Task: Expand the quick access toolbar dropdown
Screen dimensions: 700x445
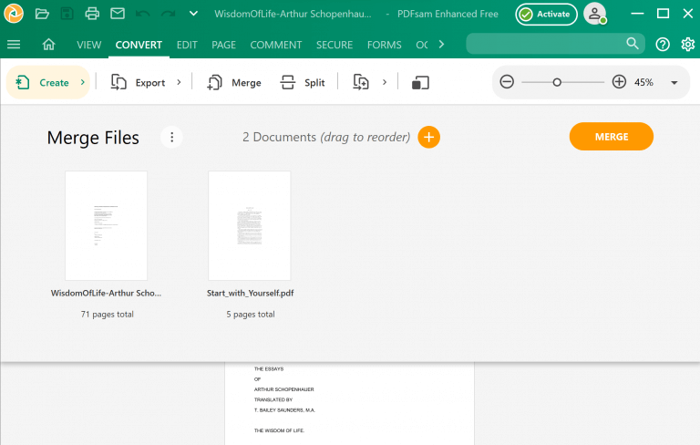Action: click(193, 14)
